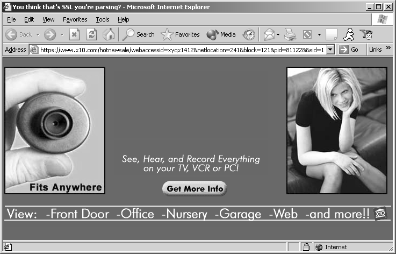Image resolution: width=396 pixels, height=254 pixels.
Task: Expand the dropdown arrow after the Edit icon
Action: click(x=319, y=34)
